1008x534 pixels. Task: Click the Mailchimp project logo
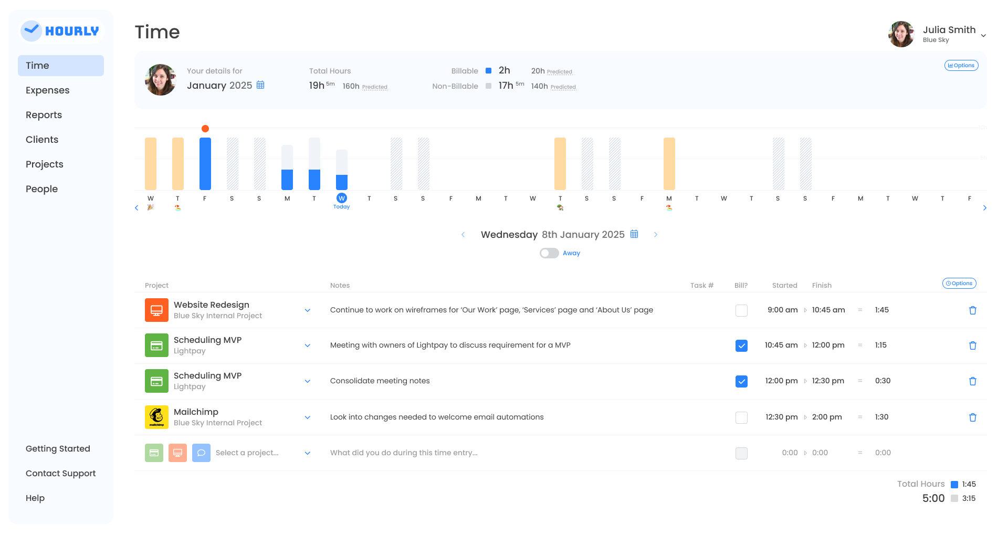156,417
